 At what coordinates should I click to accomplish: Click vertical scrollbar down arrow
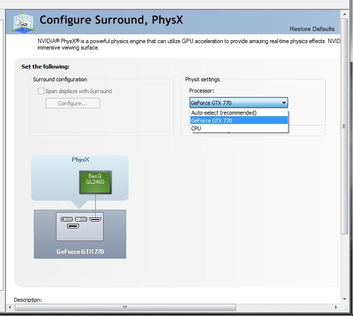345,299
